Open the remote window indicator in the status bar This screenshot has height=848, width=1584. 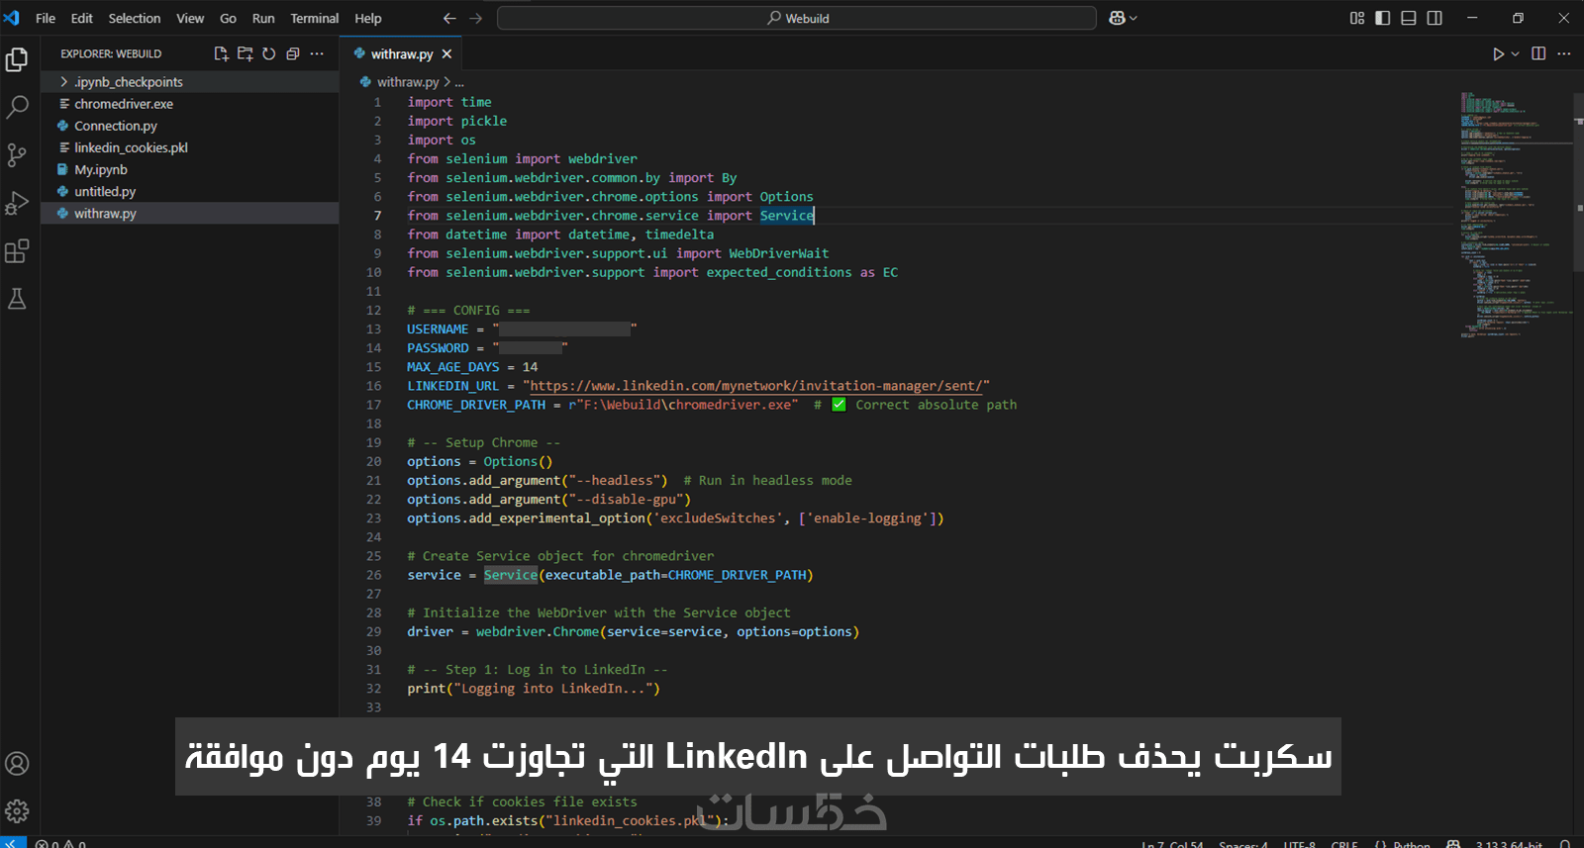point(13,843)
